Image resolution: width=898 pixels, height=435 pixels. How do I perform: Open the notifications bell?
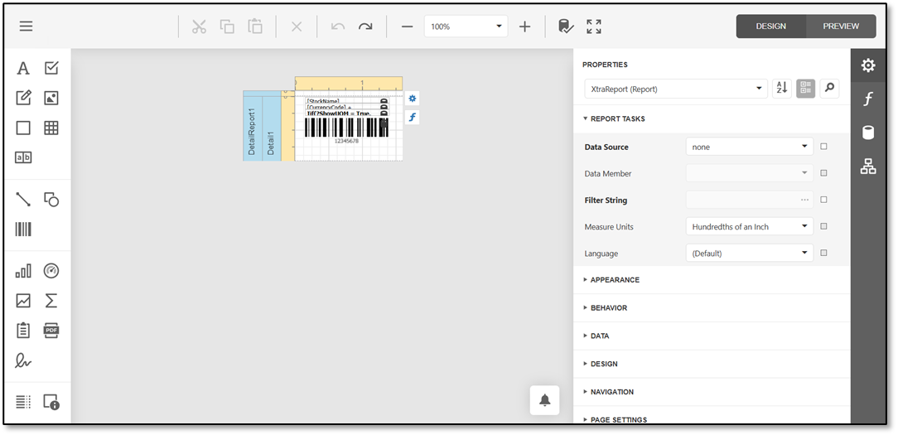[x=544, y=400]
